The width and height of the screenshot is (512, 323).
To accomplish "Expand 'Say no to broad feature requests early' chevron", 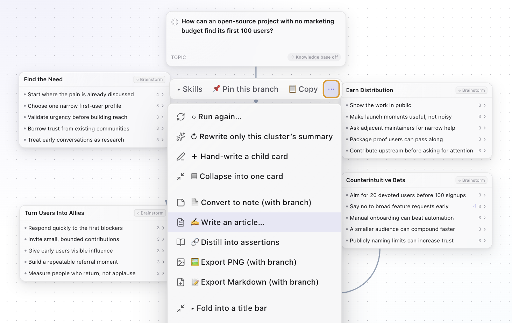I will click(485, 206).
